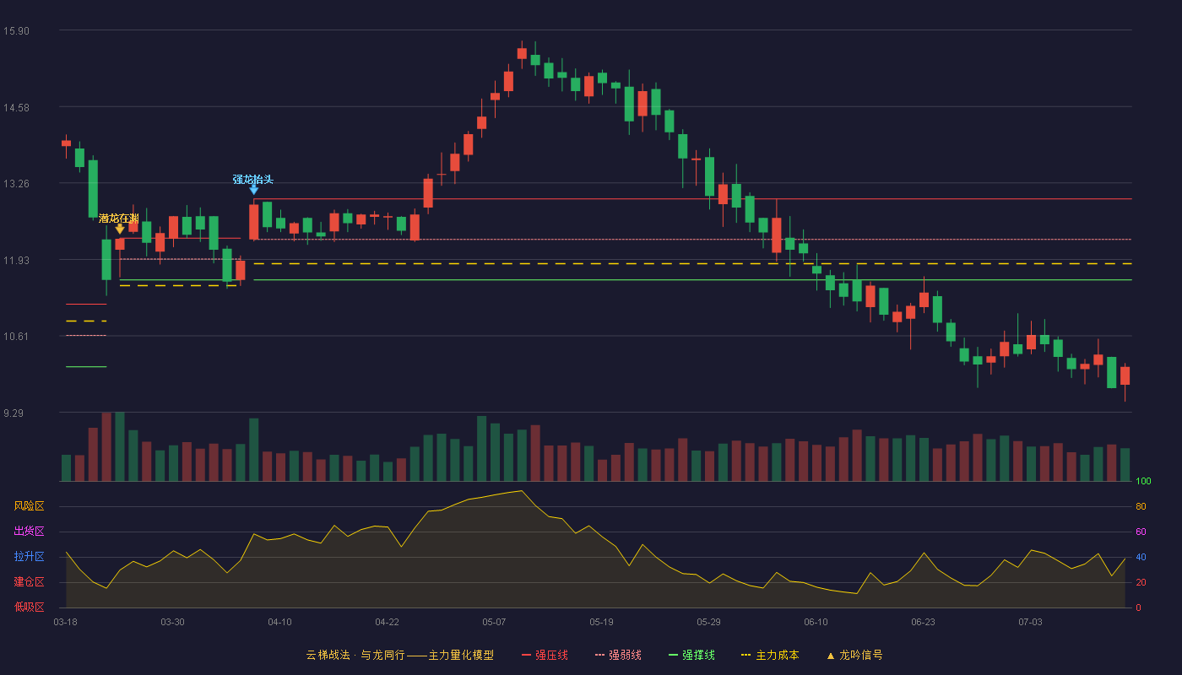Viewport: 1182px width, 675px height.
Task: Select the 风险区 zone label
Action: 29,506
